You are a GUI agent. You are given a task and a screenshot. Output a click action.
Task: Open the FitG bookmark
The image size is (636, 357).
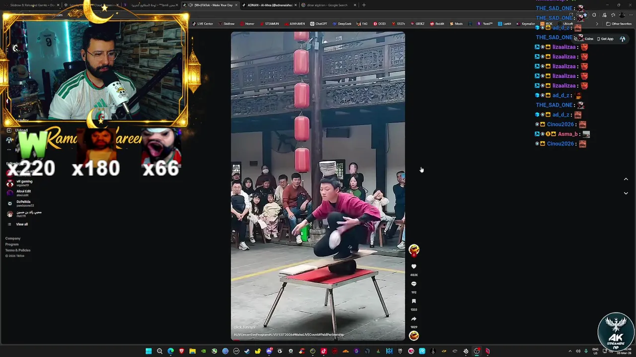pyautogui.click(x=362, y=24)
